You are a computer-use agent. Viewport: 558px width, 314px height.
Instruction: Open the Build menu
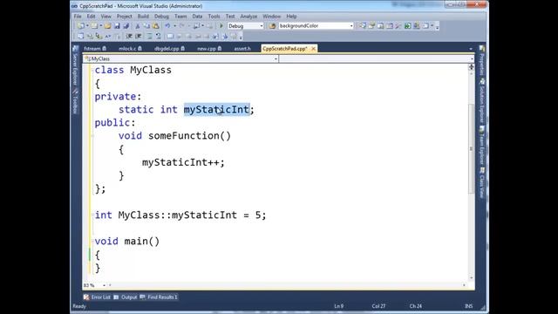[143, 17]
